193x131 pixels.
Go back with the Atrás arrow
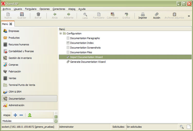[x=55, y=14]
